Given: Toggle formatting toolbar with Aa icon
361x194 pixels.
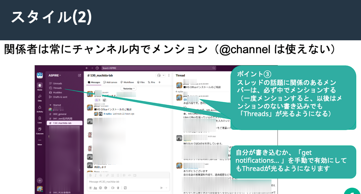Looking at the screenshot, I should [x=95, y=188].
